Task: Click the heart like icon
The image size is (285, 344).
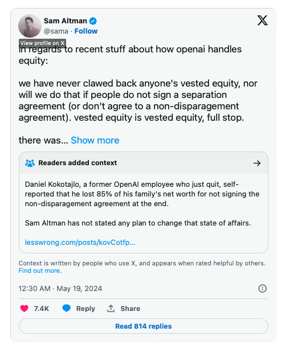Action: point(25,308)
